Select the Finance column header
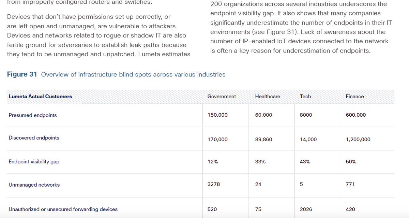 coord(355,97)
